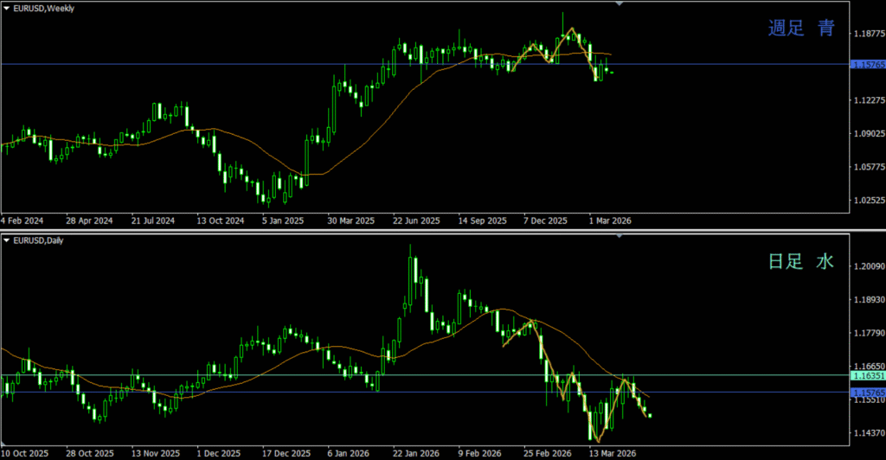
Task: Click the EURUSD,Daily chart title
Action: click(40, 240)
